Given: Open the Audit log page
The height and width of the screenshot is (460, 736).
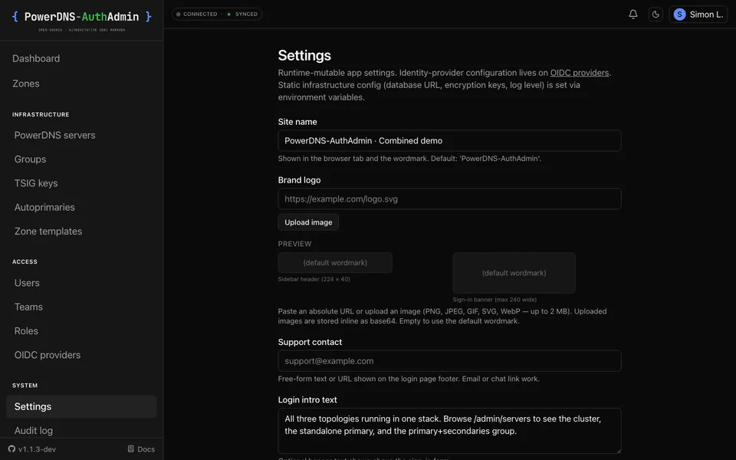Looking at the screenshot, I should [x=33, y=430].
